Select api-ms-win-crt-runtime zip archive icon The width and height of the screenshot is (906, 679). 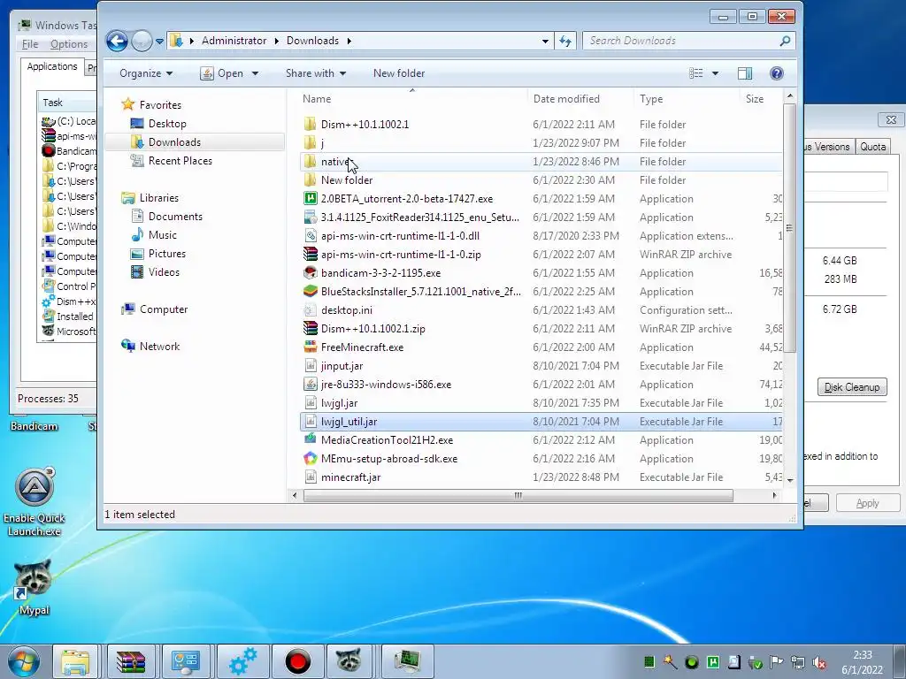[311, 254]
